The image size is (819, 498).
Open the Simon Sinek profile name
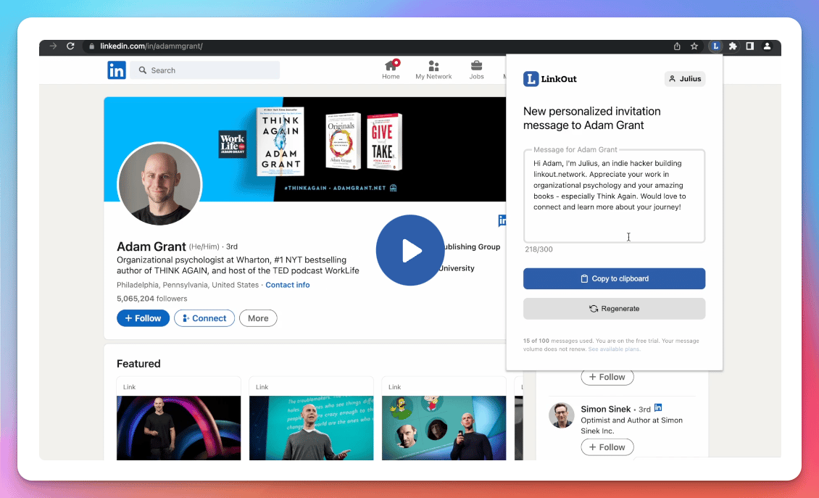pyautogui.click(x=605, y=409)
